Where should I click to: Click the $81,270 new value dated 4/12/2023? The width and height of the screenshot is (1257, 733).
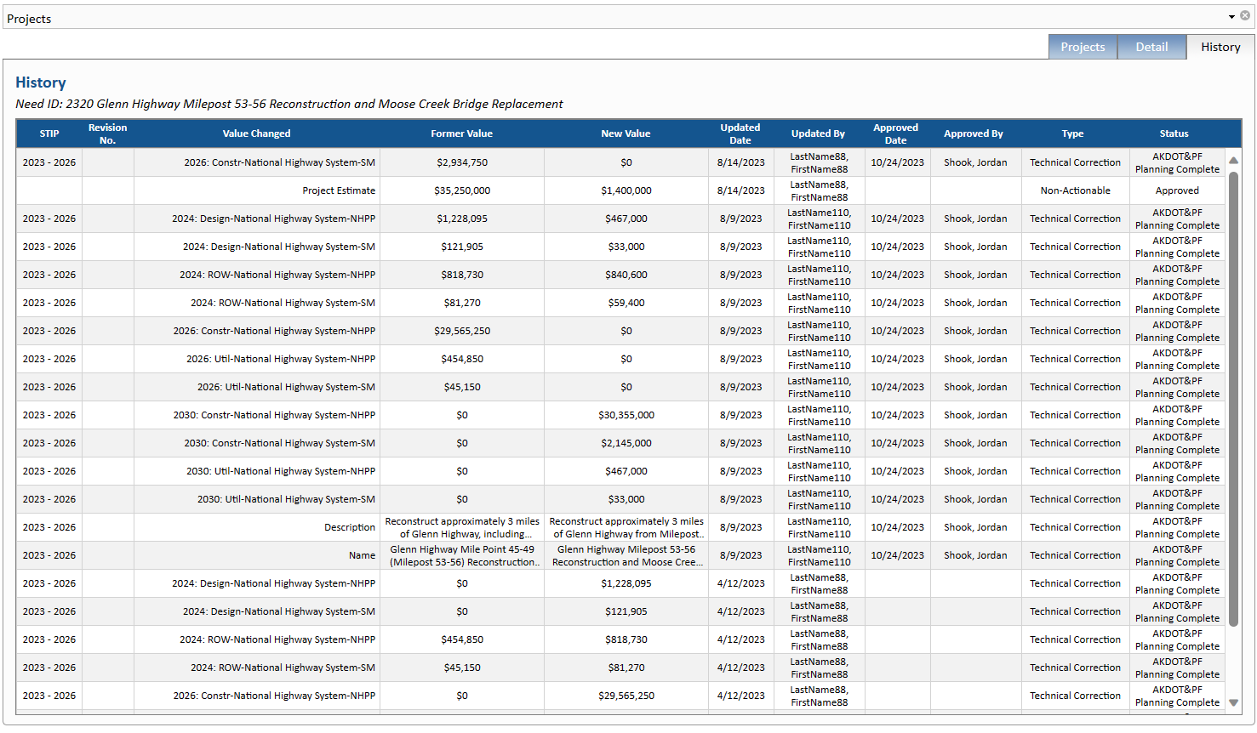coord(626,668)
